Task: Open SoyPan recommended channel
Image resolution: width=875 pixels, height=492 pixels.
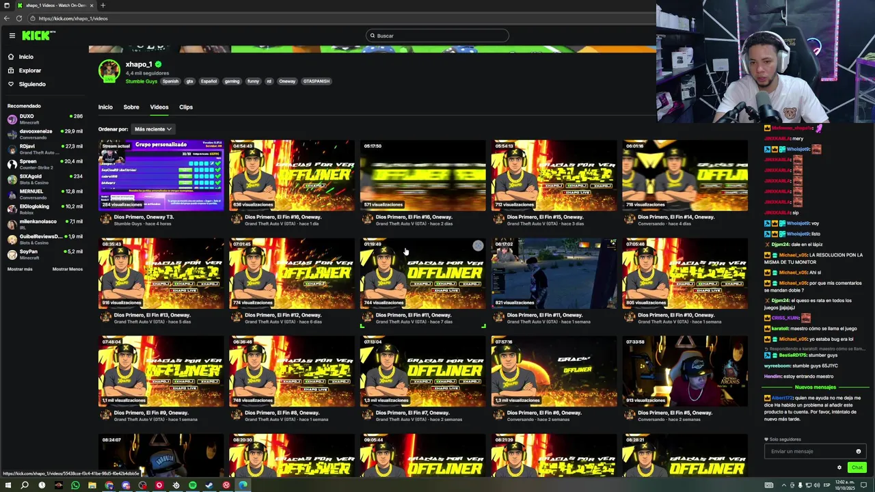Action: click(x=44, y=254)
